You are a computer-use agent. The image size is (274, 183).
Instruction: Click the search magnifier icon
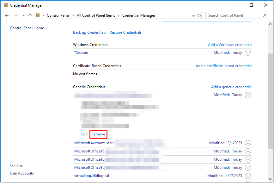click(x=265, y=15)
